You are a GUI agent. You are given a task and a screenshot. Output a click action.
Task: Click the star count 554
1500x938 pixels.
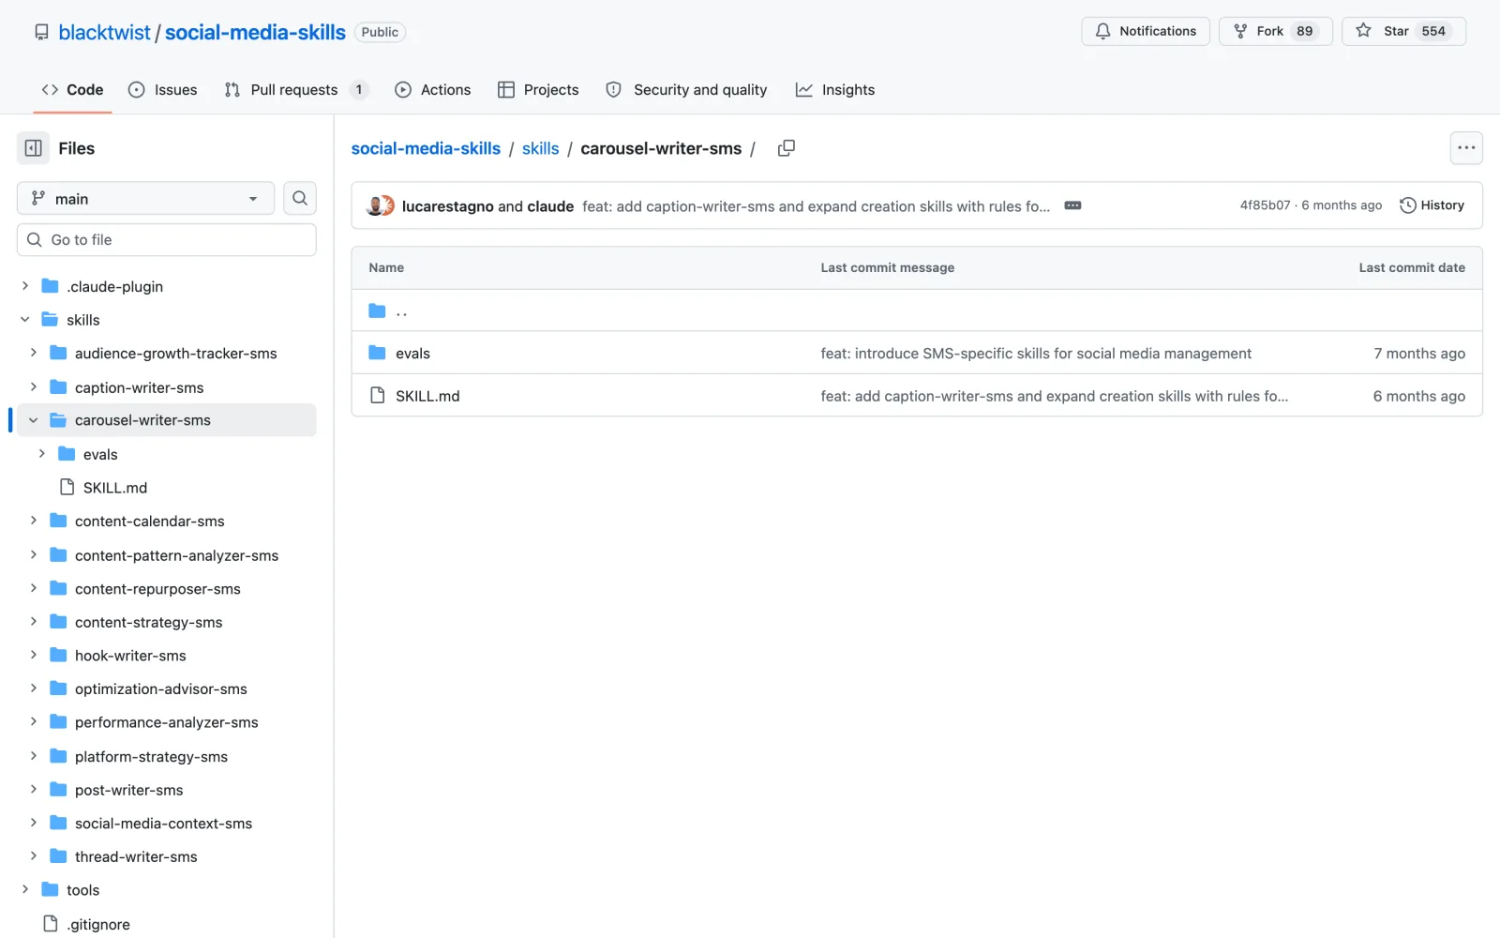(x=1433, y=31)
